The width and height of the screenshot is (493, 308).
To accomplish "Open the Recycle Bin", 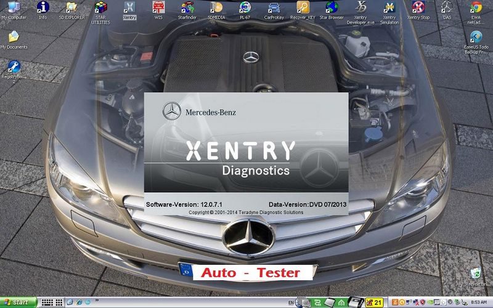I will (476, 277).
